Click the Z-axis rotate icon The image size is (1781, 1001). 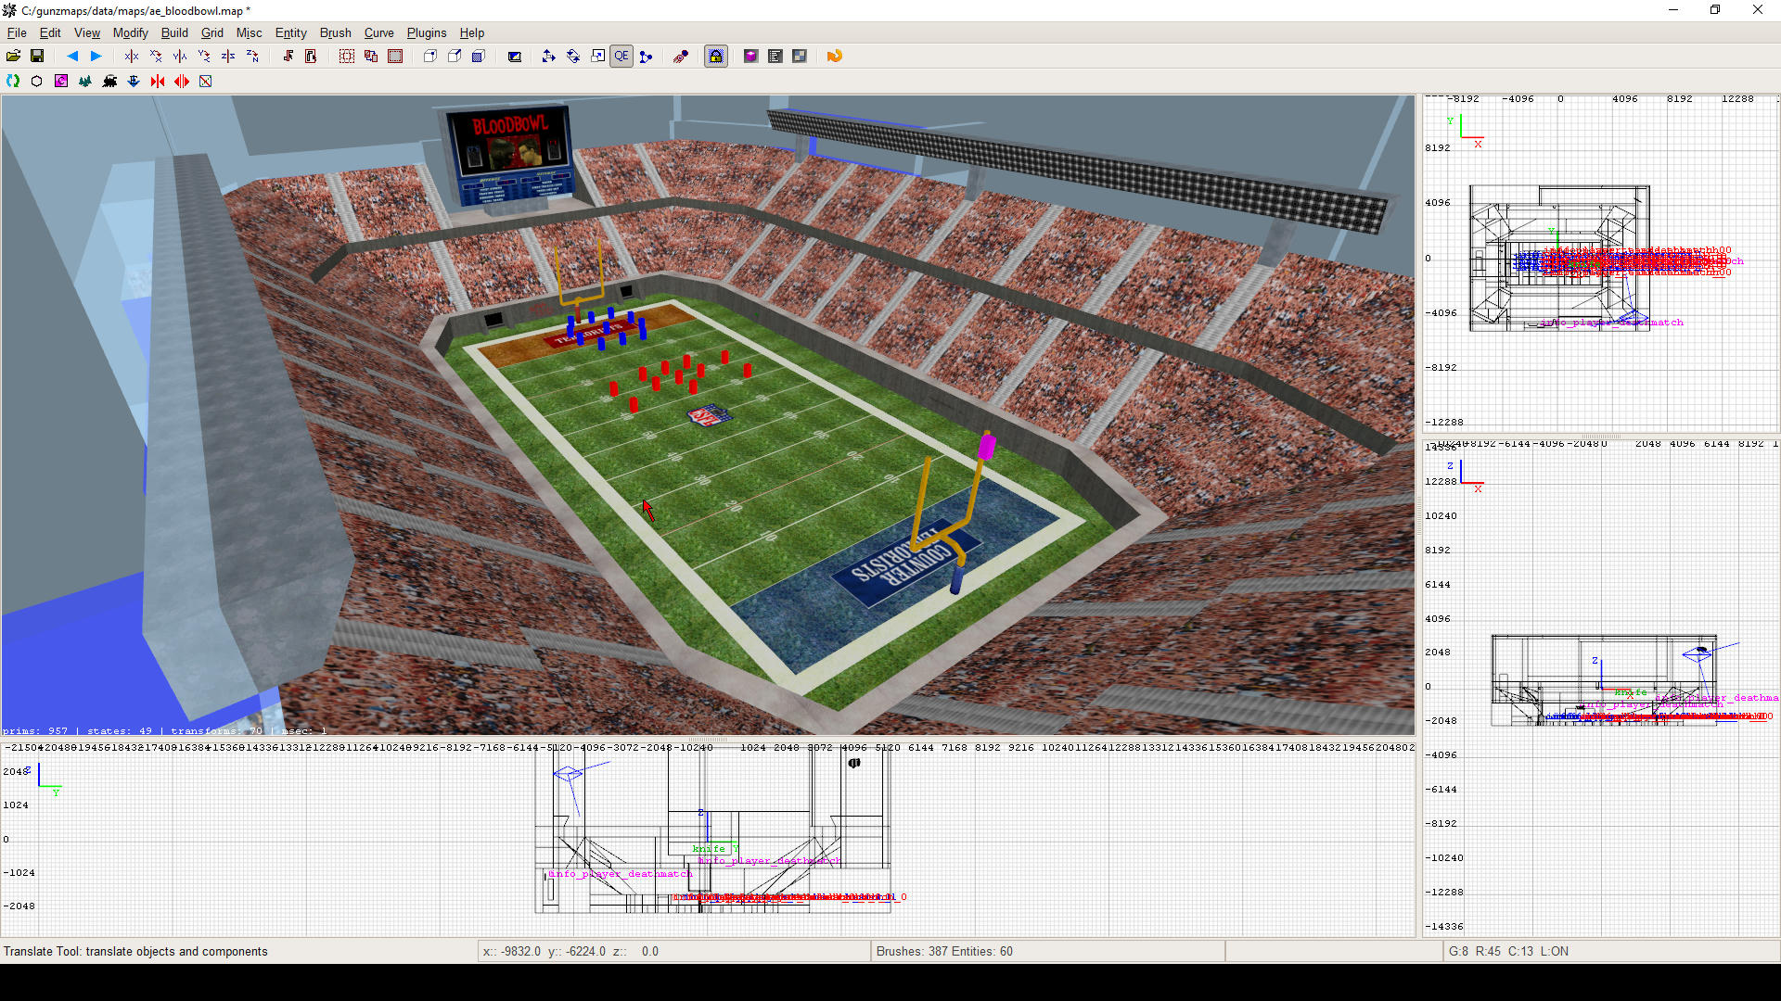[x=252, y=57]
